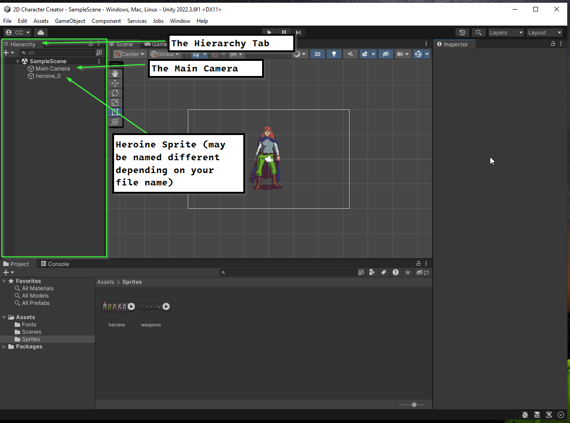
Task: Collapse the SampleScene tree node
Action: [18, 61]
